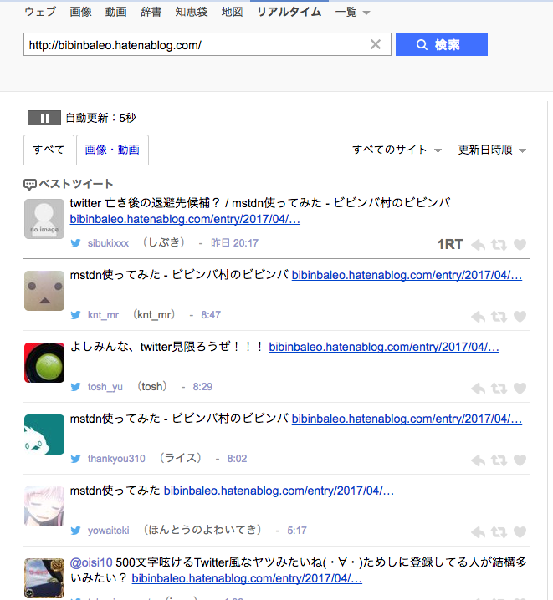Select the すべて results tab
Image resolution: width=553 pixels, height=600 pixels.
point(49,150)
